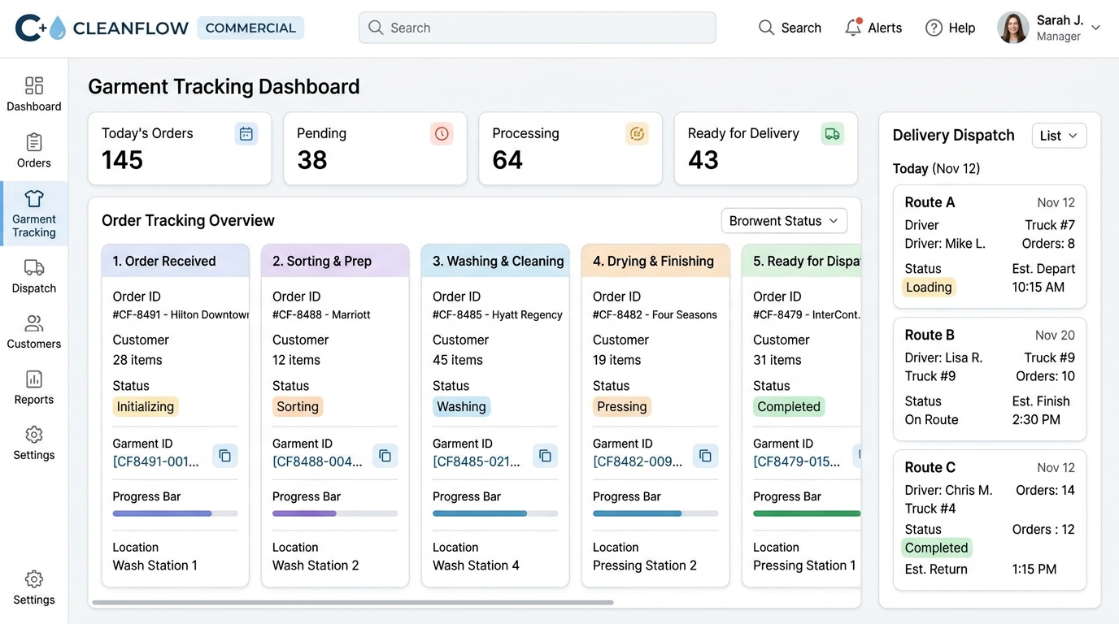Click the Processing count 64
Viewport: 1119px width, 624px height.
tap(507, 160)
